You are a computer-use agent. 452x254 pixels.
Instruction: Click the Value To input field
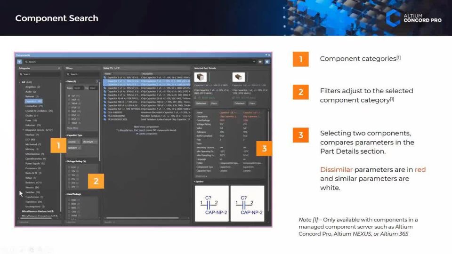click(93, 88)
